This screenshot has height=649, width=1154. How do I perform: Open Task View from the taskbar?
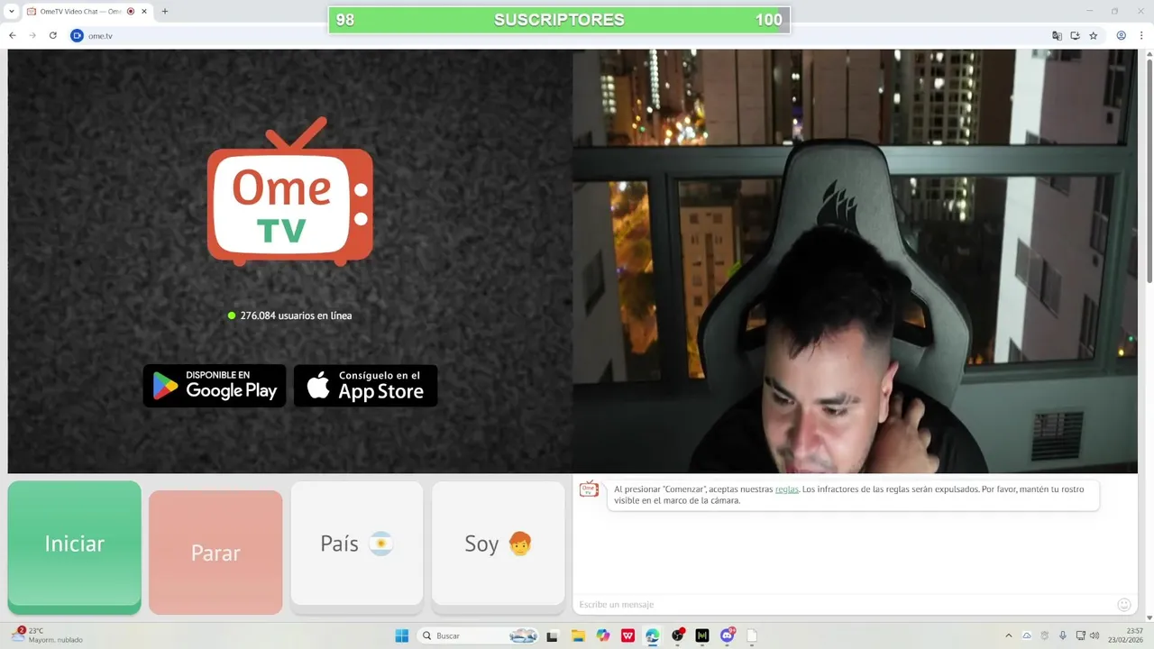pyautogui.click(x=553, y=635)
